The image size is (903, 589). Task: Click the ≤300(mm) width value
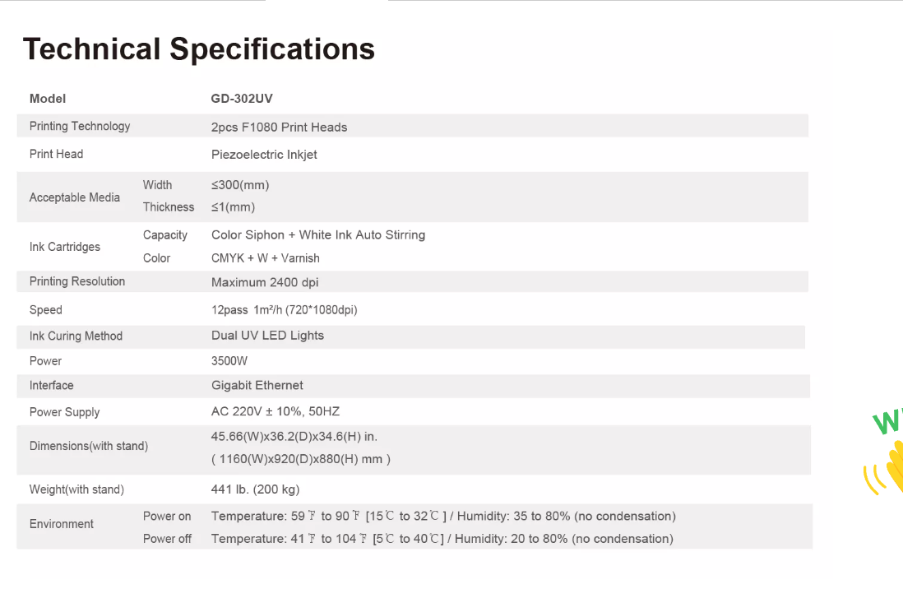(240, 185)
